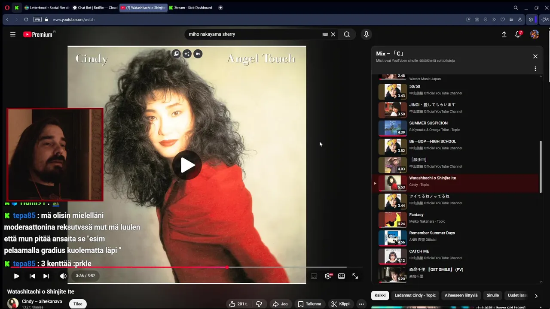Open Opera easy setup sliders icon
Image resolution: width=550 pixels, height=309 pixels.
[511, 19]
